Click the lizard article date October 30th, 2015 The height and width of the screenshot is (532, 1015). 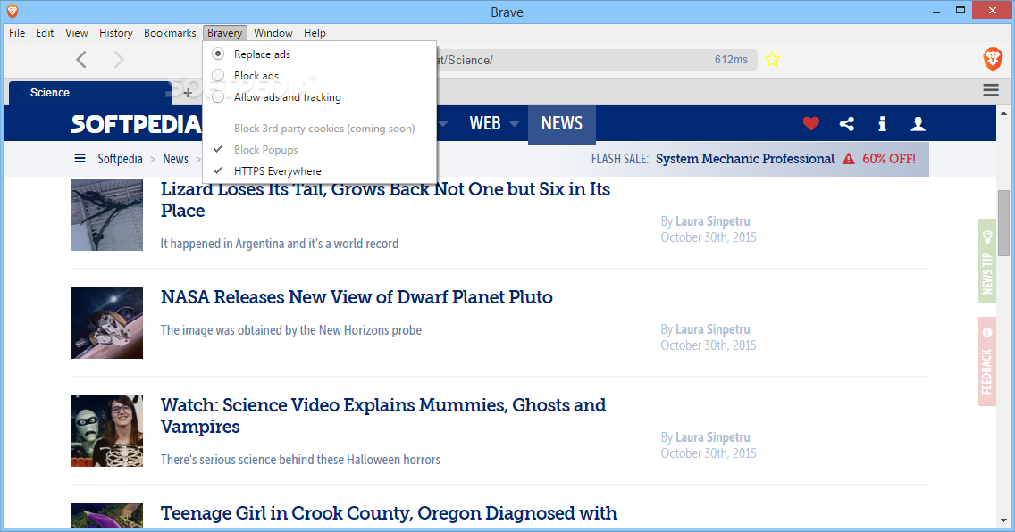coord(709,237)
